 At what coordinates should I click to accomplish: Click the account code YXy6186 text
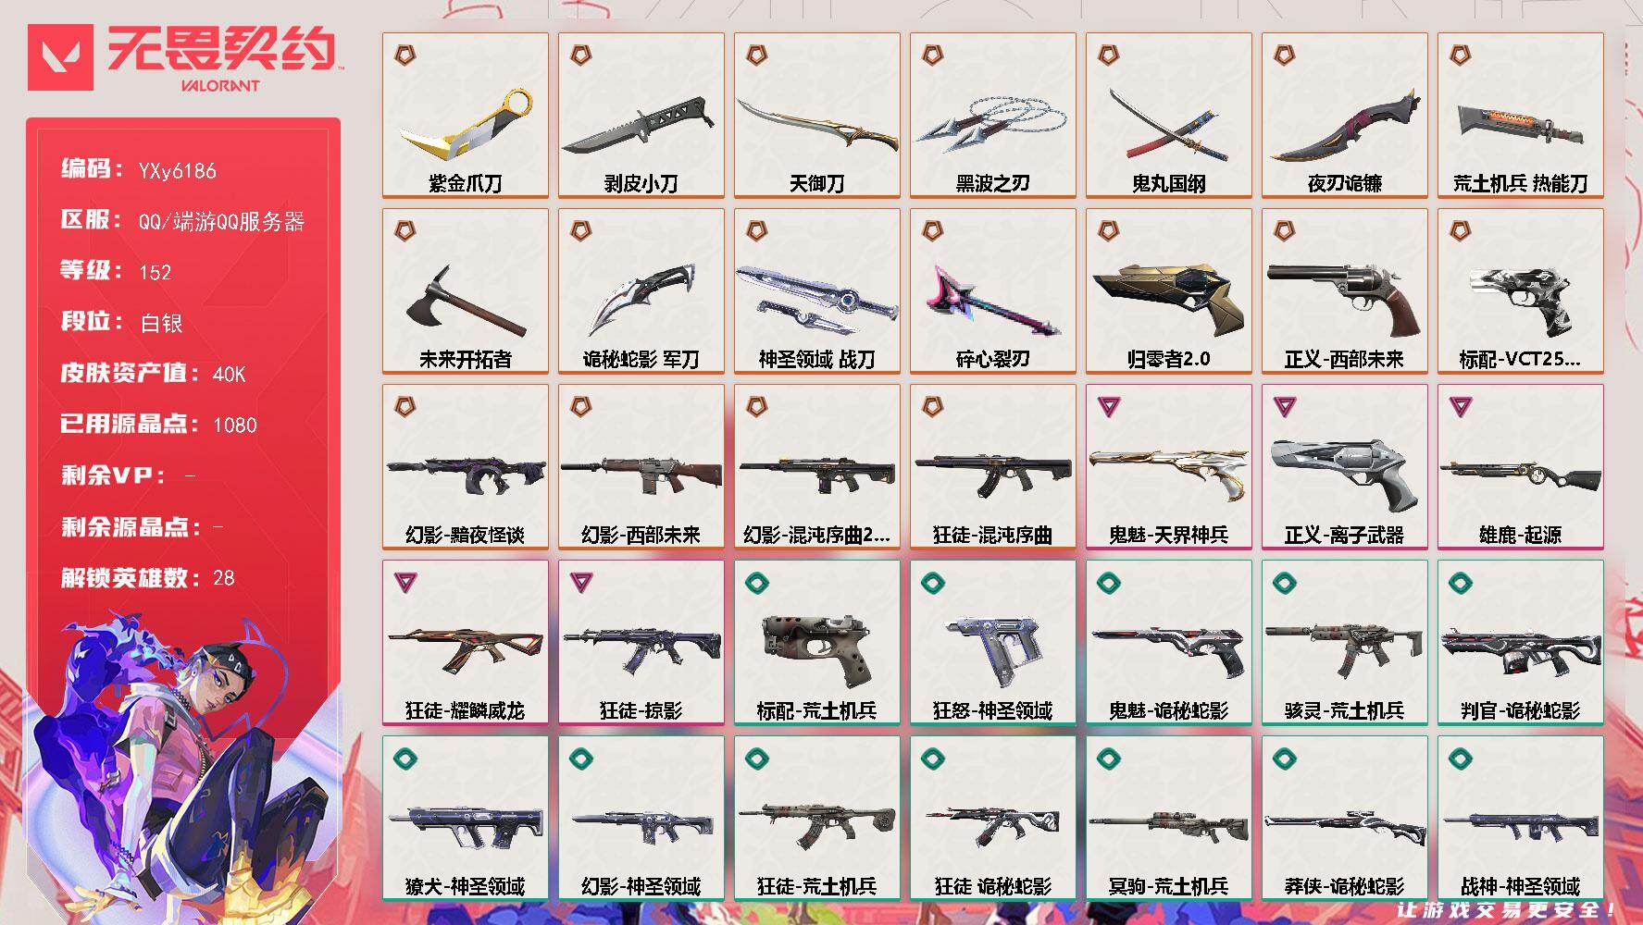[177, 170]
